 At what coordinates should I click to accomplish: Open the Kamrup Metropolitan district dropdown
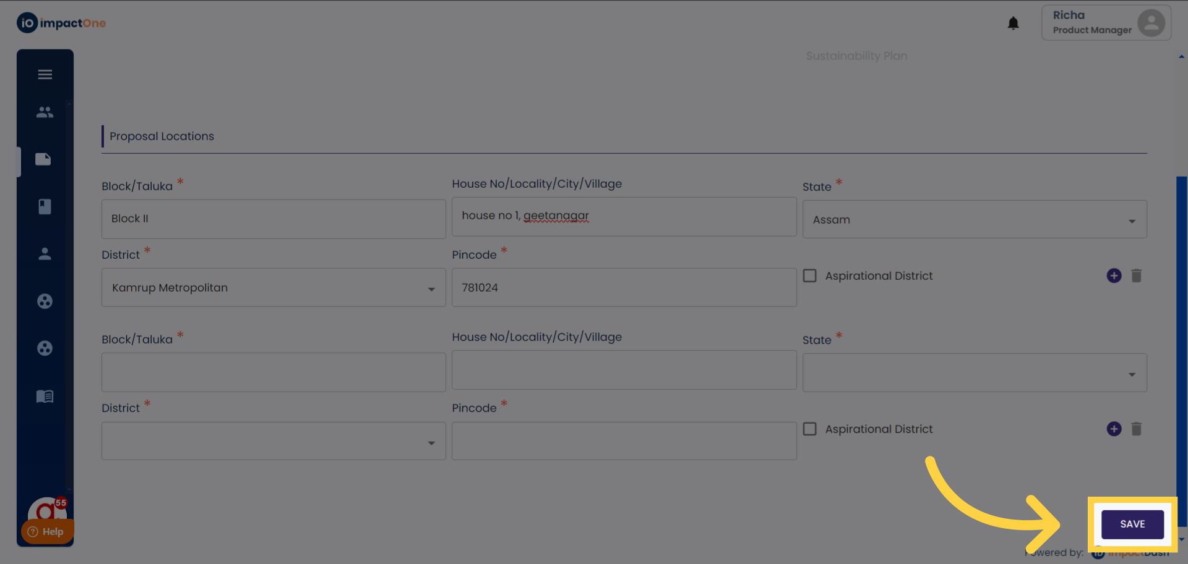click(x=273, y=288)
